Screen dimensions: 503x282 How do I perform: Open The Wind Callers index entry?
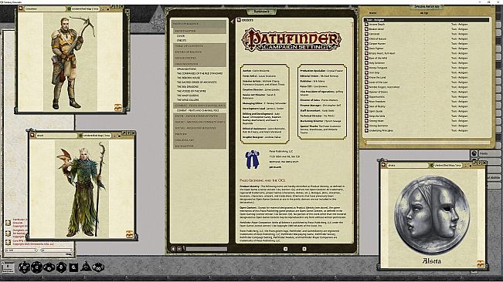coord(188,99)
